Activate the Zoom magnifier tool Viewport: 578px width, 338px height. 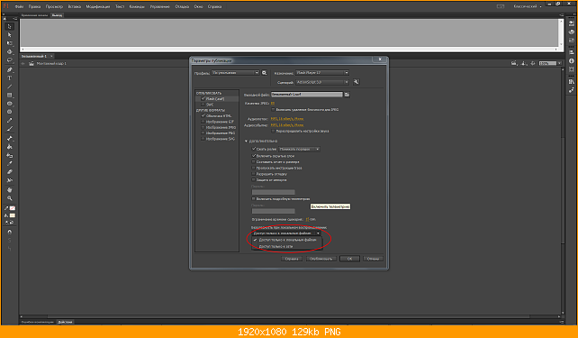click(x=10, y=198)
